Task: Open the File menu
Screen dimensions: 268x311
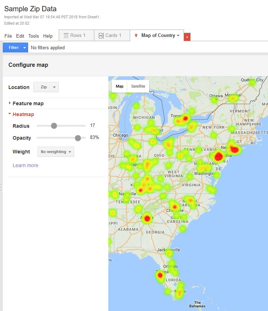Action: click(x=8, y=36)
